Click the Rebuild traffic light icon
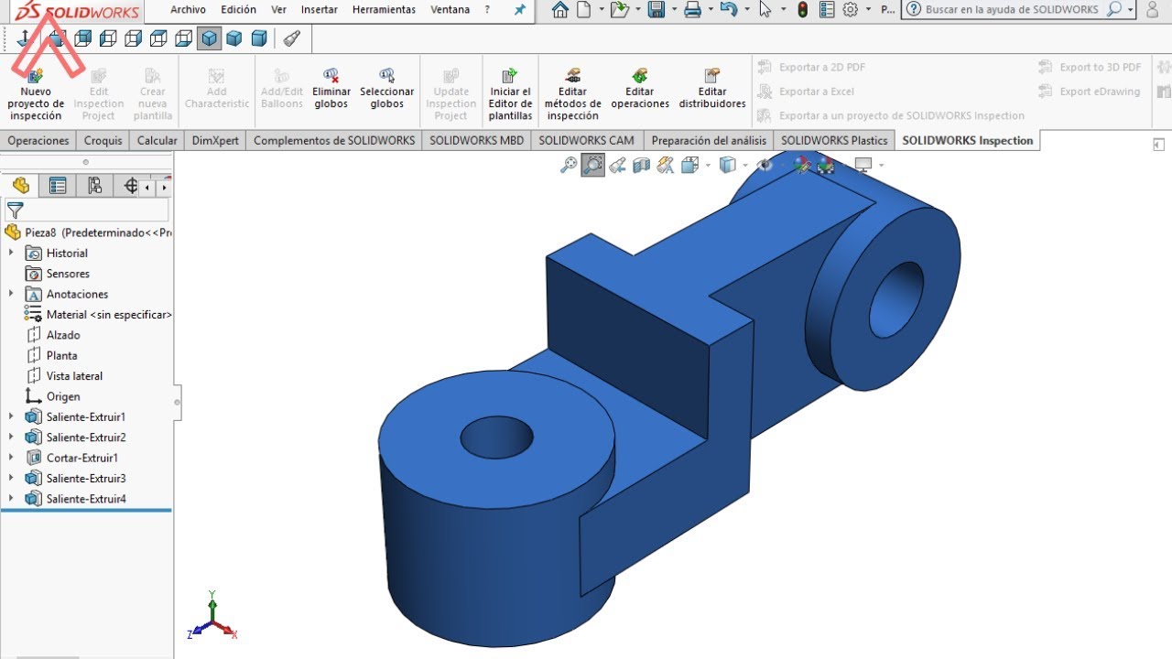Screen dimensions: 1172x659 tap(803, 10)
